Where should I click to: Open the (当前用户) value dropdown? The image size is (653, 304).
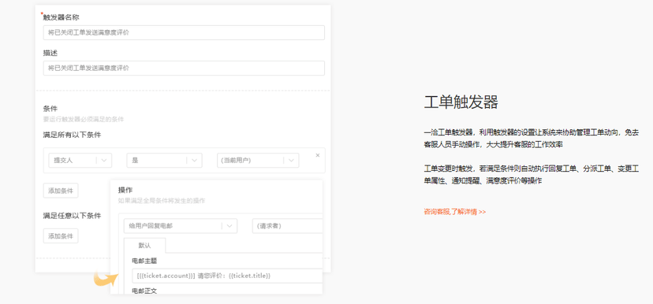pos(258,160)
